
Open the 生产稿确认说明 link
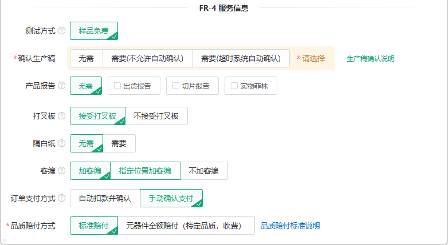[370, 59]
